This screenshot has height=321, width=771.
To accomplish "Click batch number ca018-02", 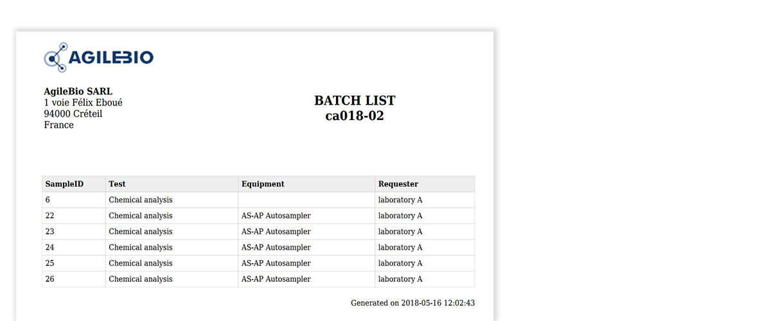I will 355,116.
